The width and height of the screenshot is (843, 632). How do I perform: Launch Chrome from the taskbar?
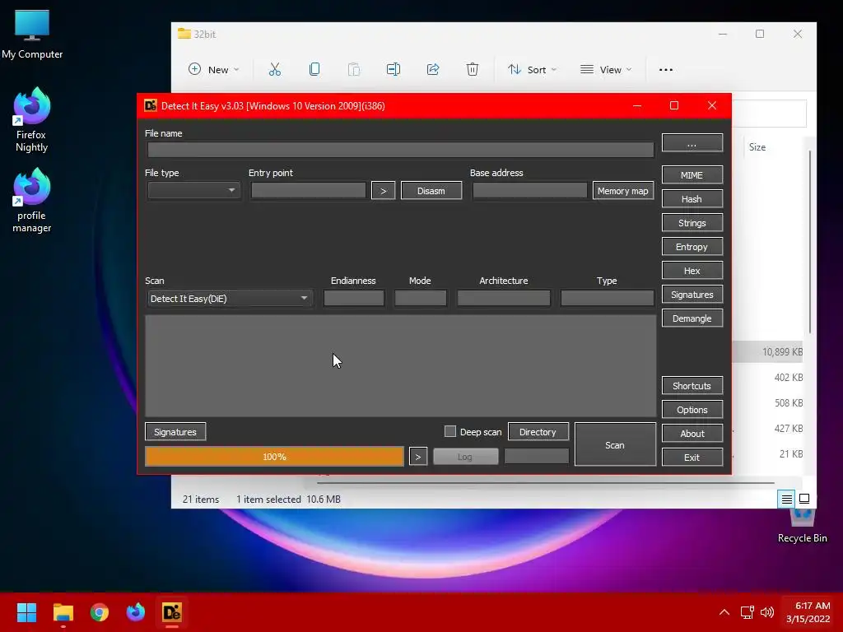[x=100, y=612]
